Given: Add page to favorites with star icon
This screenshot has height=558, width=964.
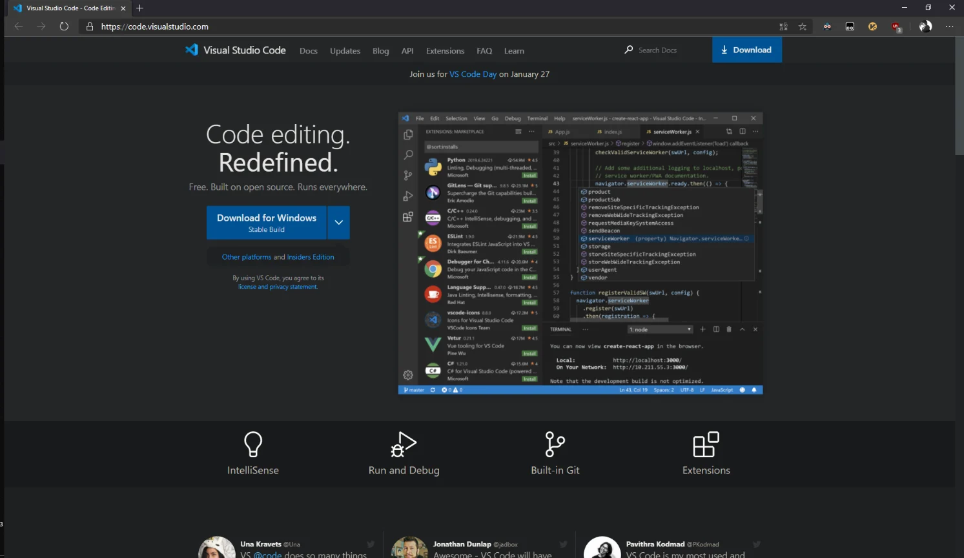Looking at the screenshot, I should click(x=803, y=26).
